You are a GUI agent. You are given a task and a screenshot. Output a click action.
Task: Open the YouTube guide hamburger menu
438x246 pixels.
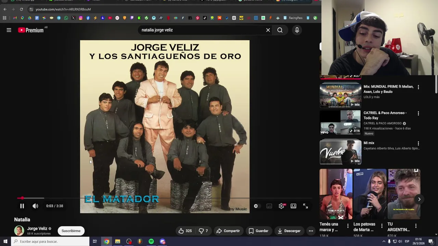pos(9,30)
